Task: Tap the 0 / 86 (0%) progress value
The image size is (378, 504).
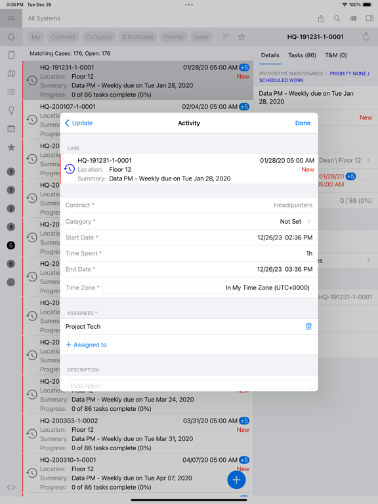Action: pos(356,201)
